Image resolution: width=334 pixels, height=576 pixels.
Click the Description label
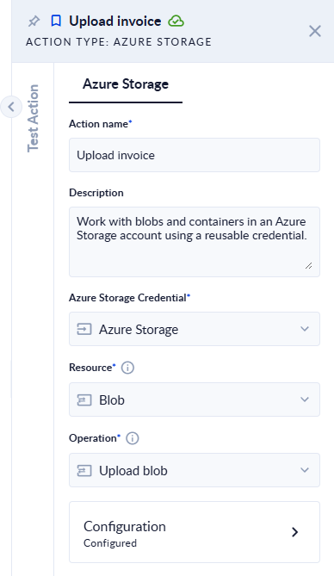(x=96, y=193)
